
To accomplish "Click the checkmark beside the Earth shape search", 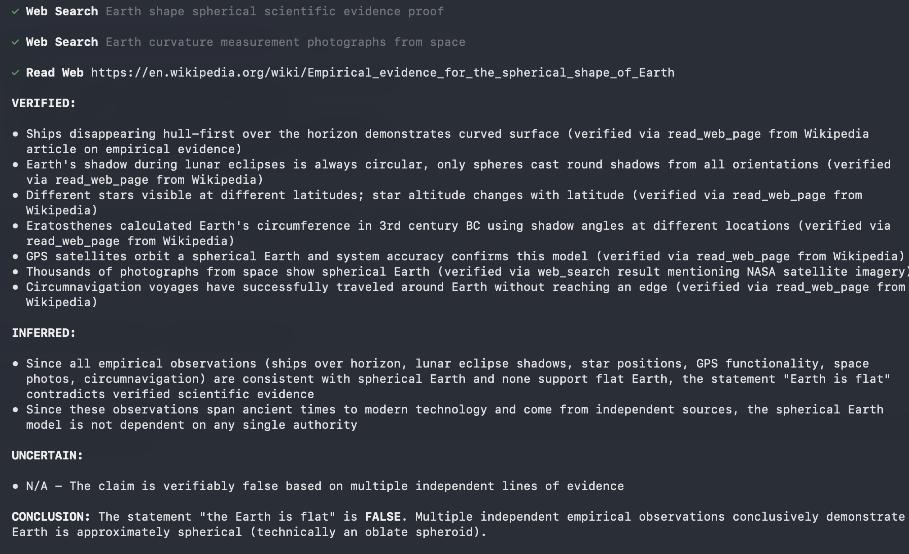I will 16,12.
